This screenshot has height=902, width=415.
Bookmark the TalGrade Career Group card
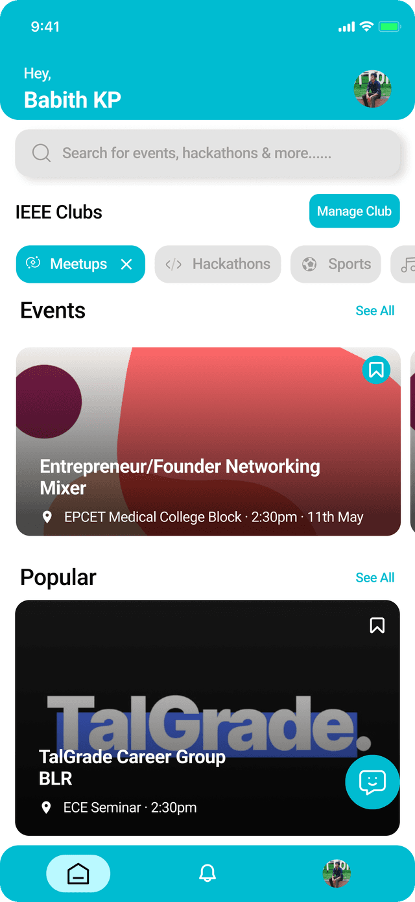pos(377,625)
